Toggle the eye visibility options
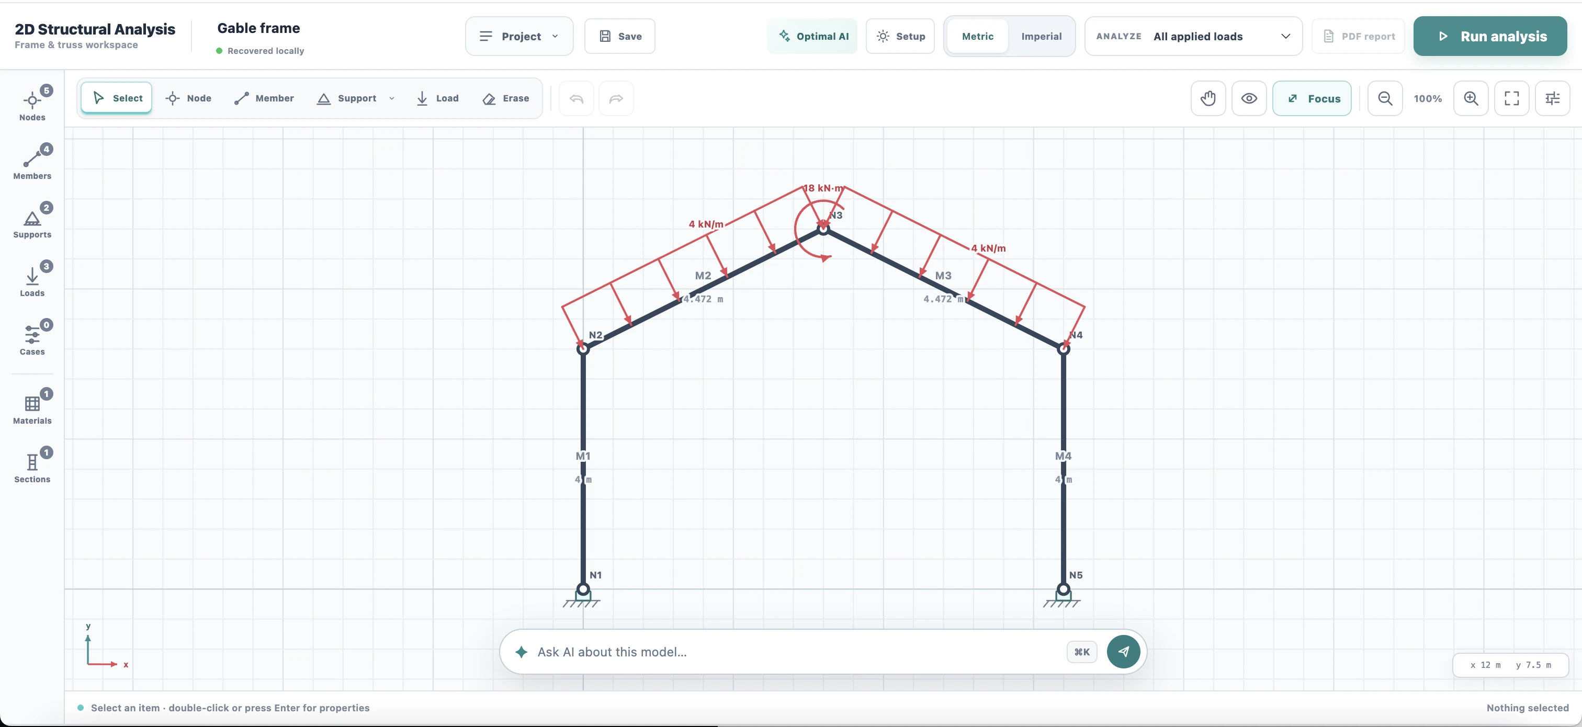 coord(1249,98)
